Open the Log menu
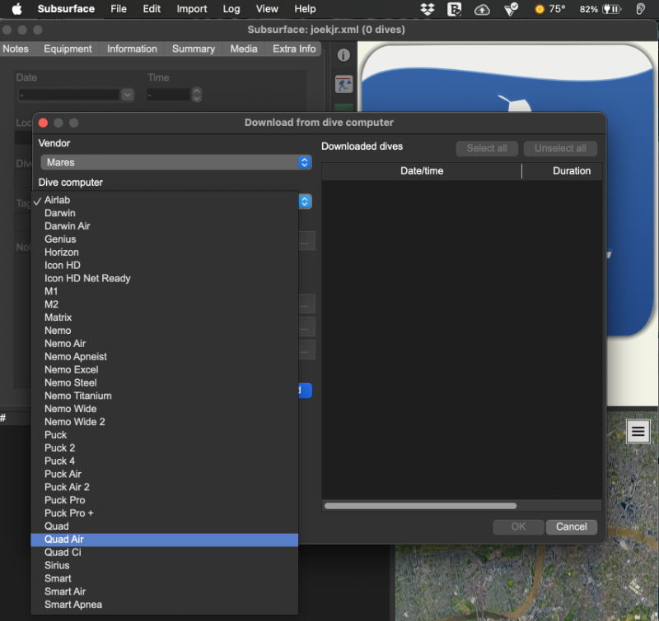The image size is (659, 621). 231,9
